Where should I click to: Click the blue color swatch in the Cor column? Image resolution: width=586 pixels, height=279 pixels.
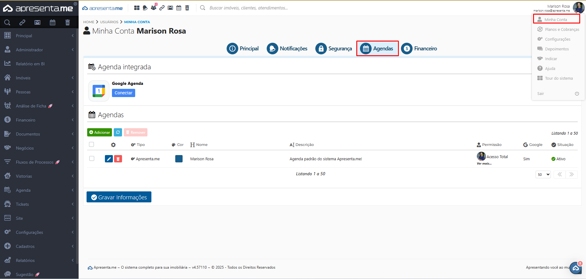[x=179, y=159]
